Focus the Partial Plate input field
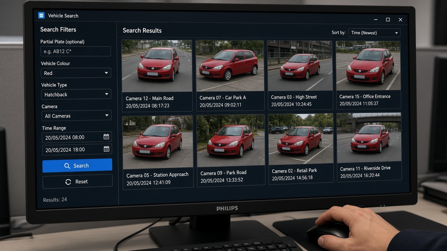 [x=75, y=51]
